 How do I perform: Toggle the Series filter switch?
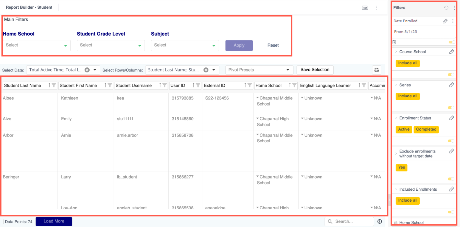[x=451, y=108]
